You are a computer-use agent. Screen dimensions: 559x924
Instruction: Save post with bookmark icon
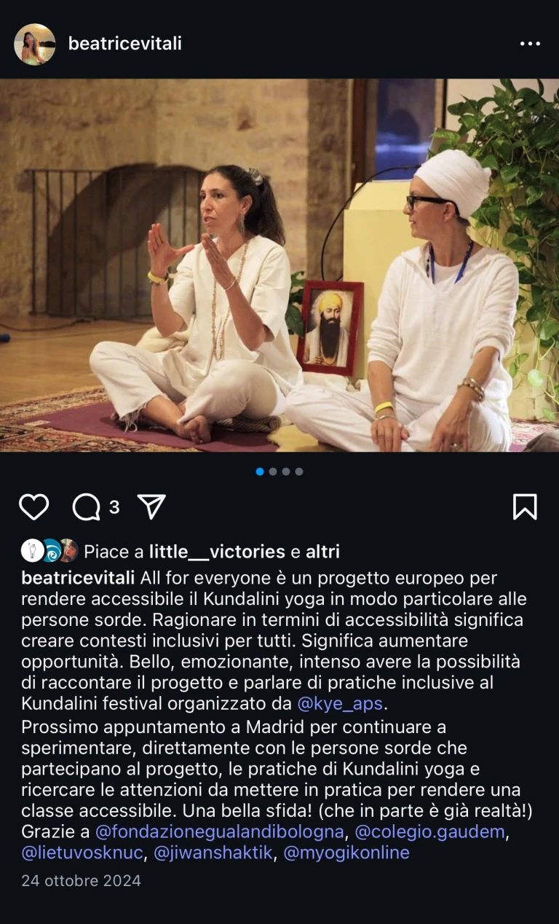point(525,506)
